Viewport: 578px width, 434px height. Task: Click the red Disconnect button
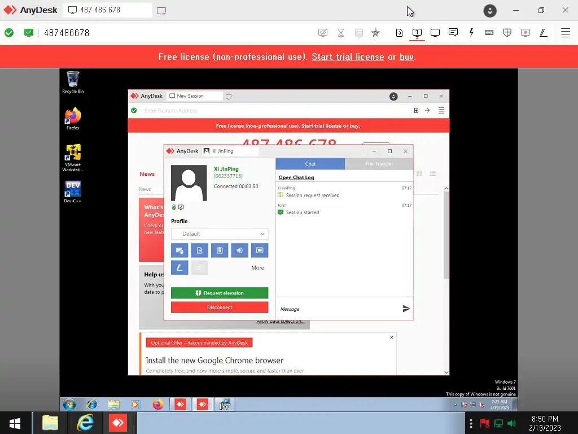(220, 307)
